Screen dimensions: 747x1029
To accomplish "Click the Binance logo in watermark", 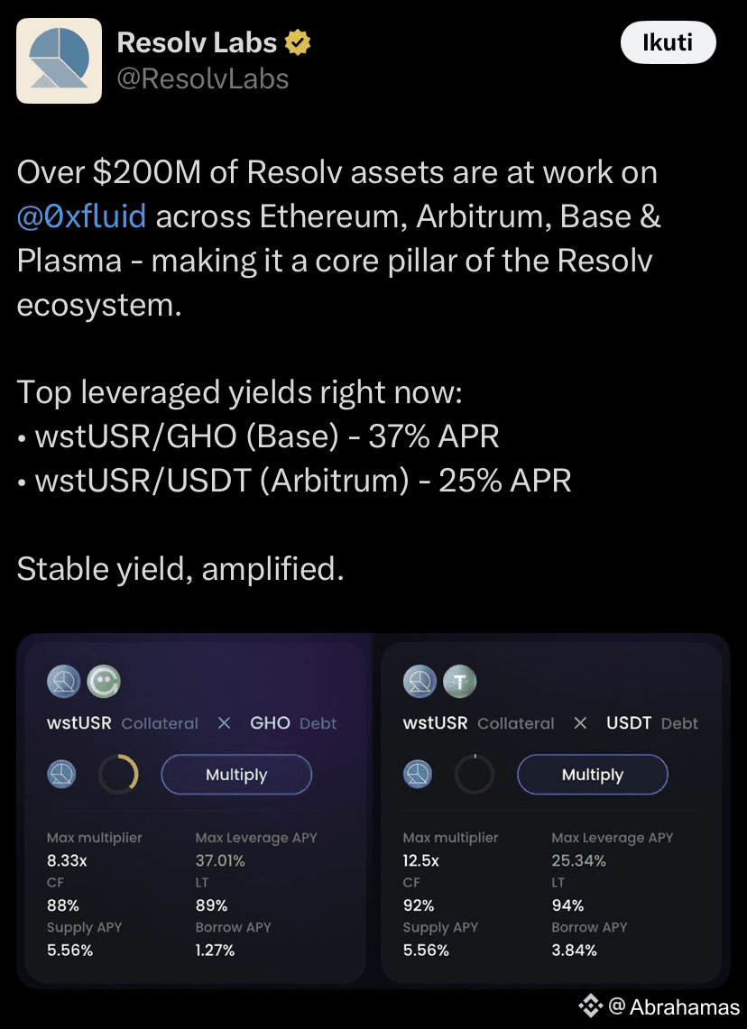I will click(590, 1006).
